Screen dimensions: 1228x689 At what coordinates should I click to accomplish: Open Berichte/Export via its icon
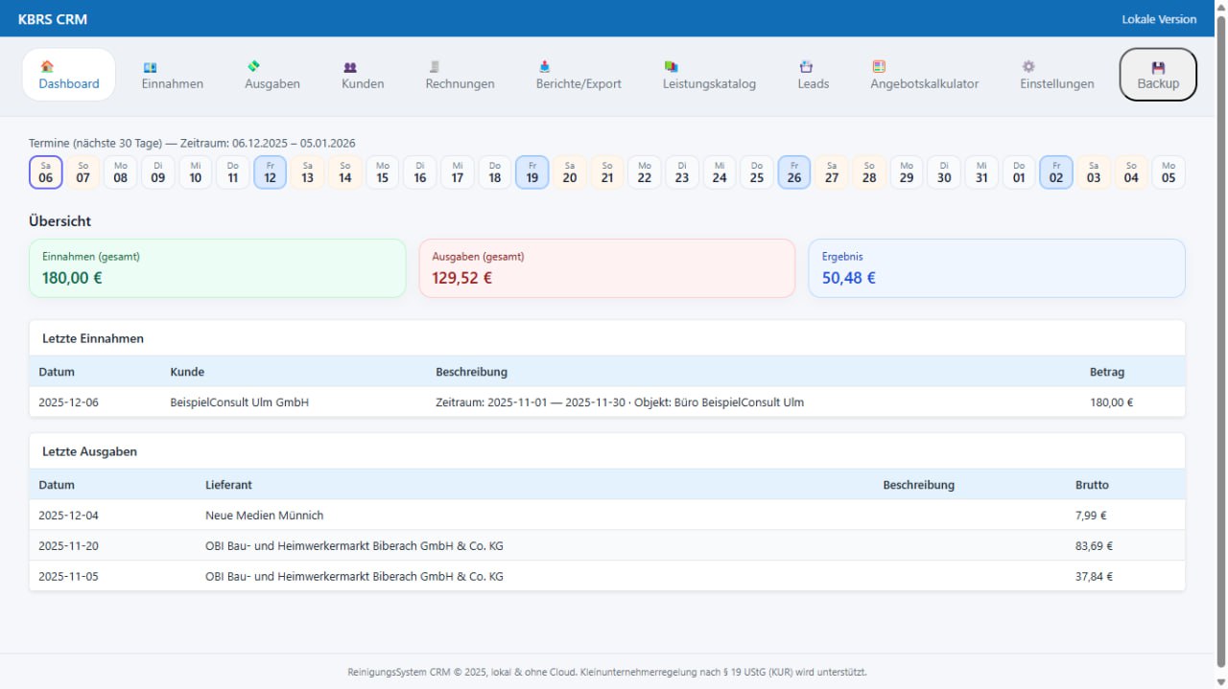pos(545,66)
